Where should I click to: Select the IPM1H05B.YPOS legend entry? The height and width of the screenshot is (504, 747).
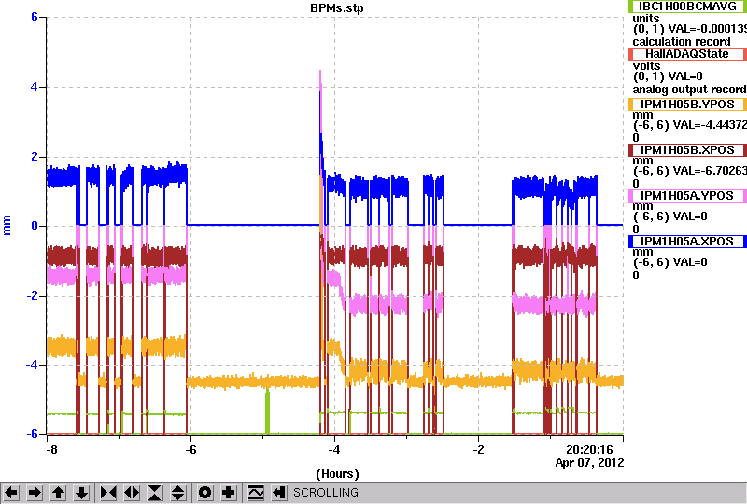coord(687,105)
